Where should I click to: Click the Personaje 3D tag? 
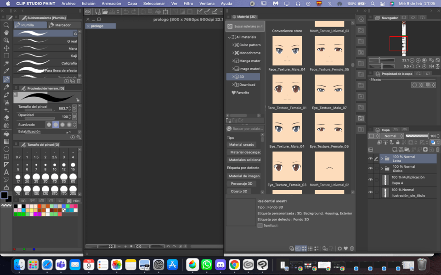tap(242, 183)
